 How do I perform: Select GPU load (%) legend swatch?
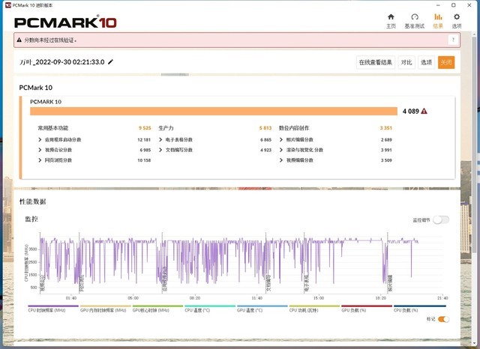pyautogui.click(x=367, y=306)
